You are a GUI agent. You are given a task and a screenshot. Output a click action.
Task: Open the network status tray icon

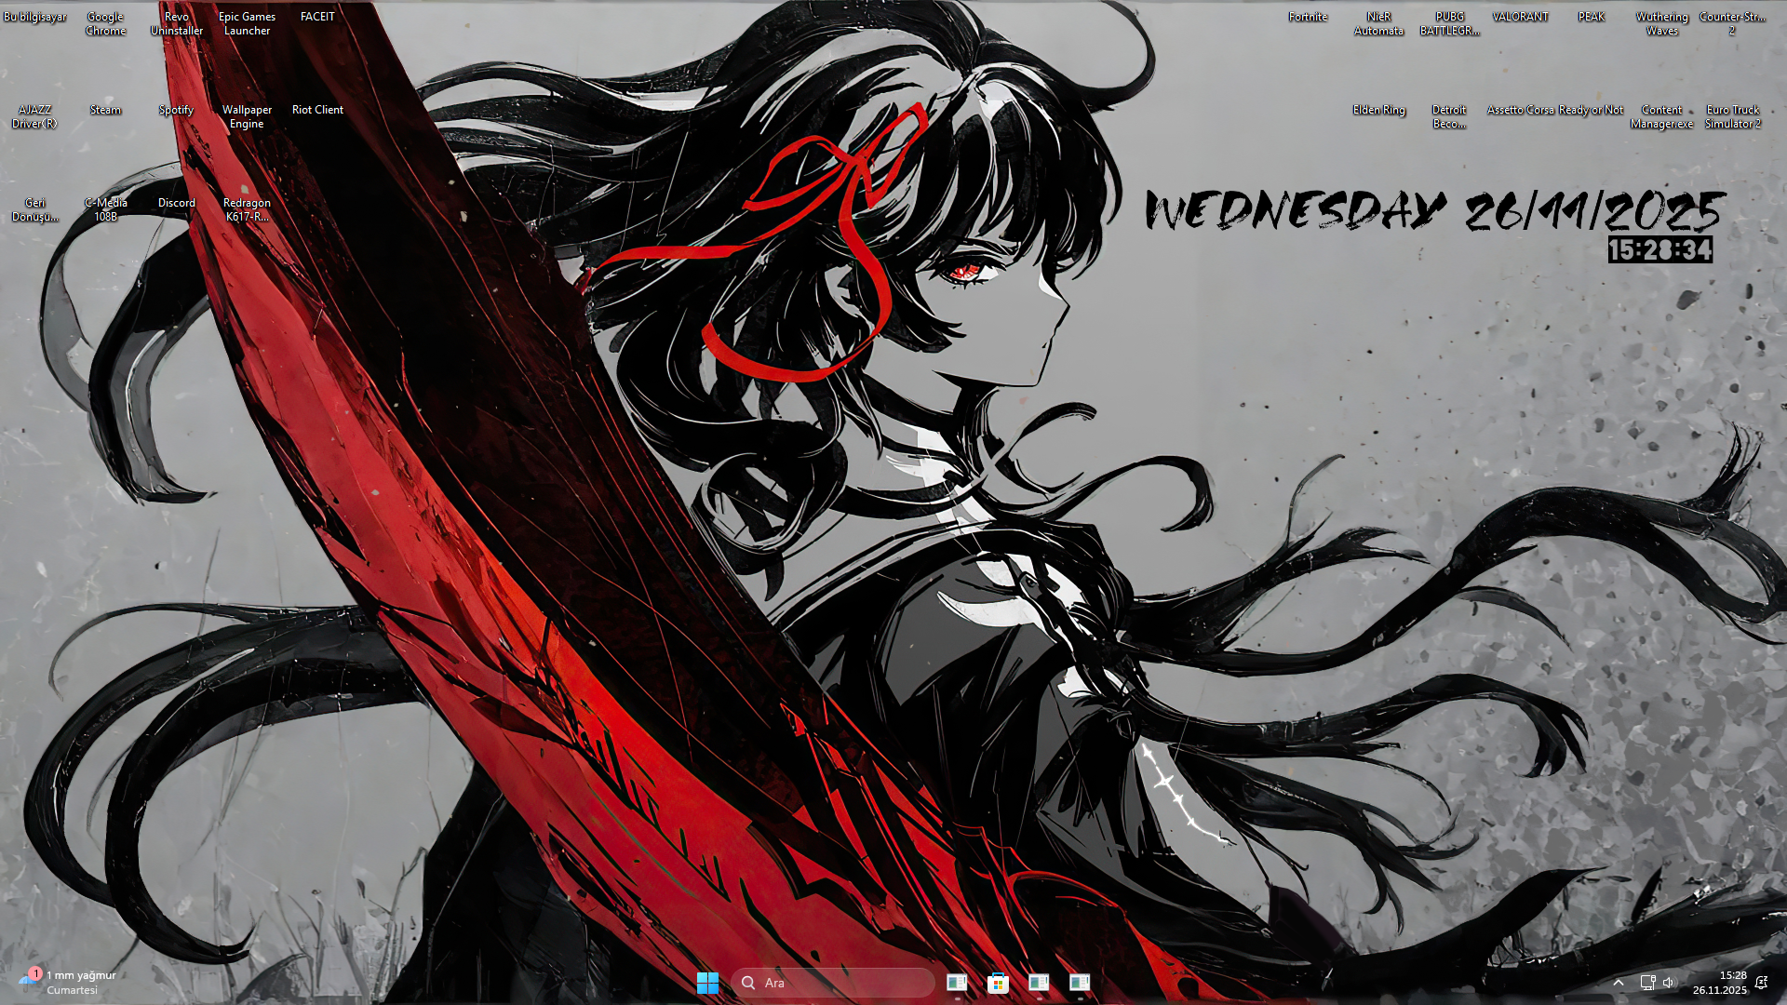(1646, 983)
